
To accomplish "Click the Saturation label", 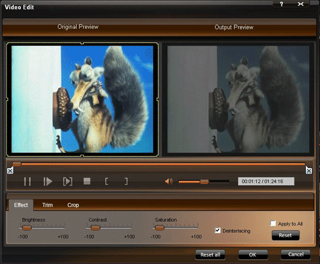I will pyautogui.click(x=166, y=220).
